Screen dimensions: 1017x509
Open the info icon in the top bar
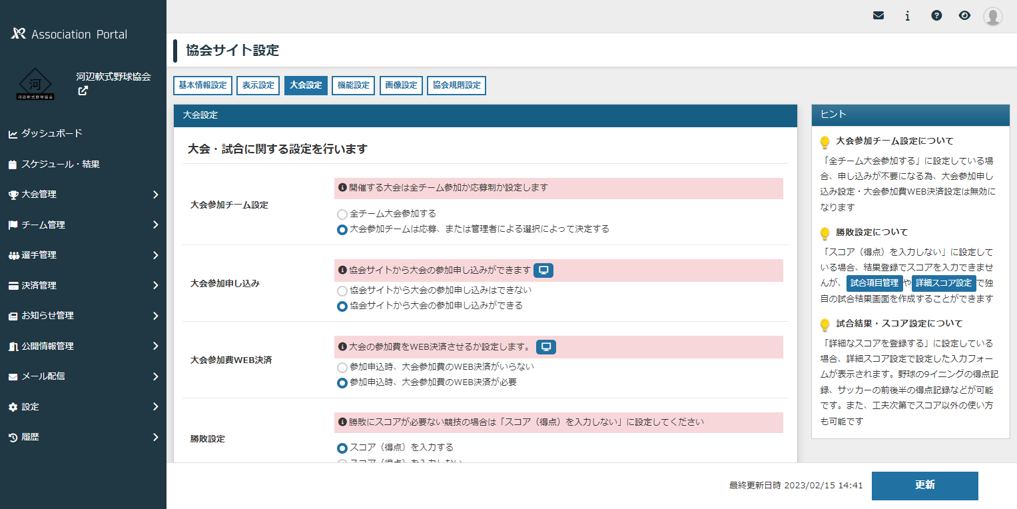(x=907, y=15)
